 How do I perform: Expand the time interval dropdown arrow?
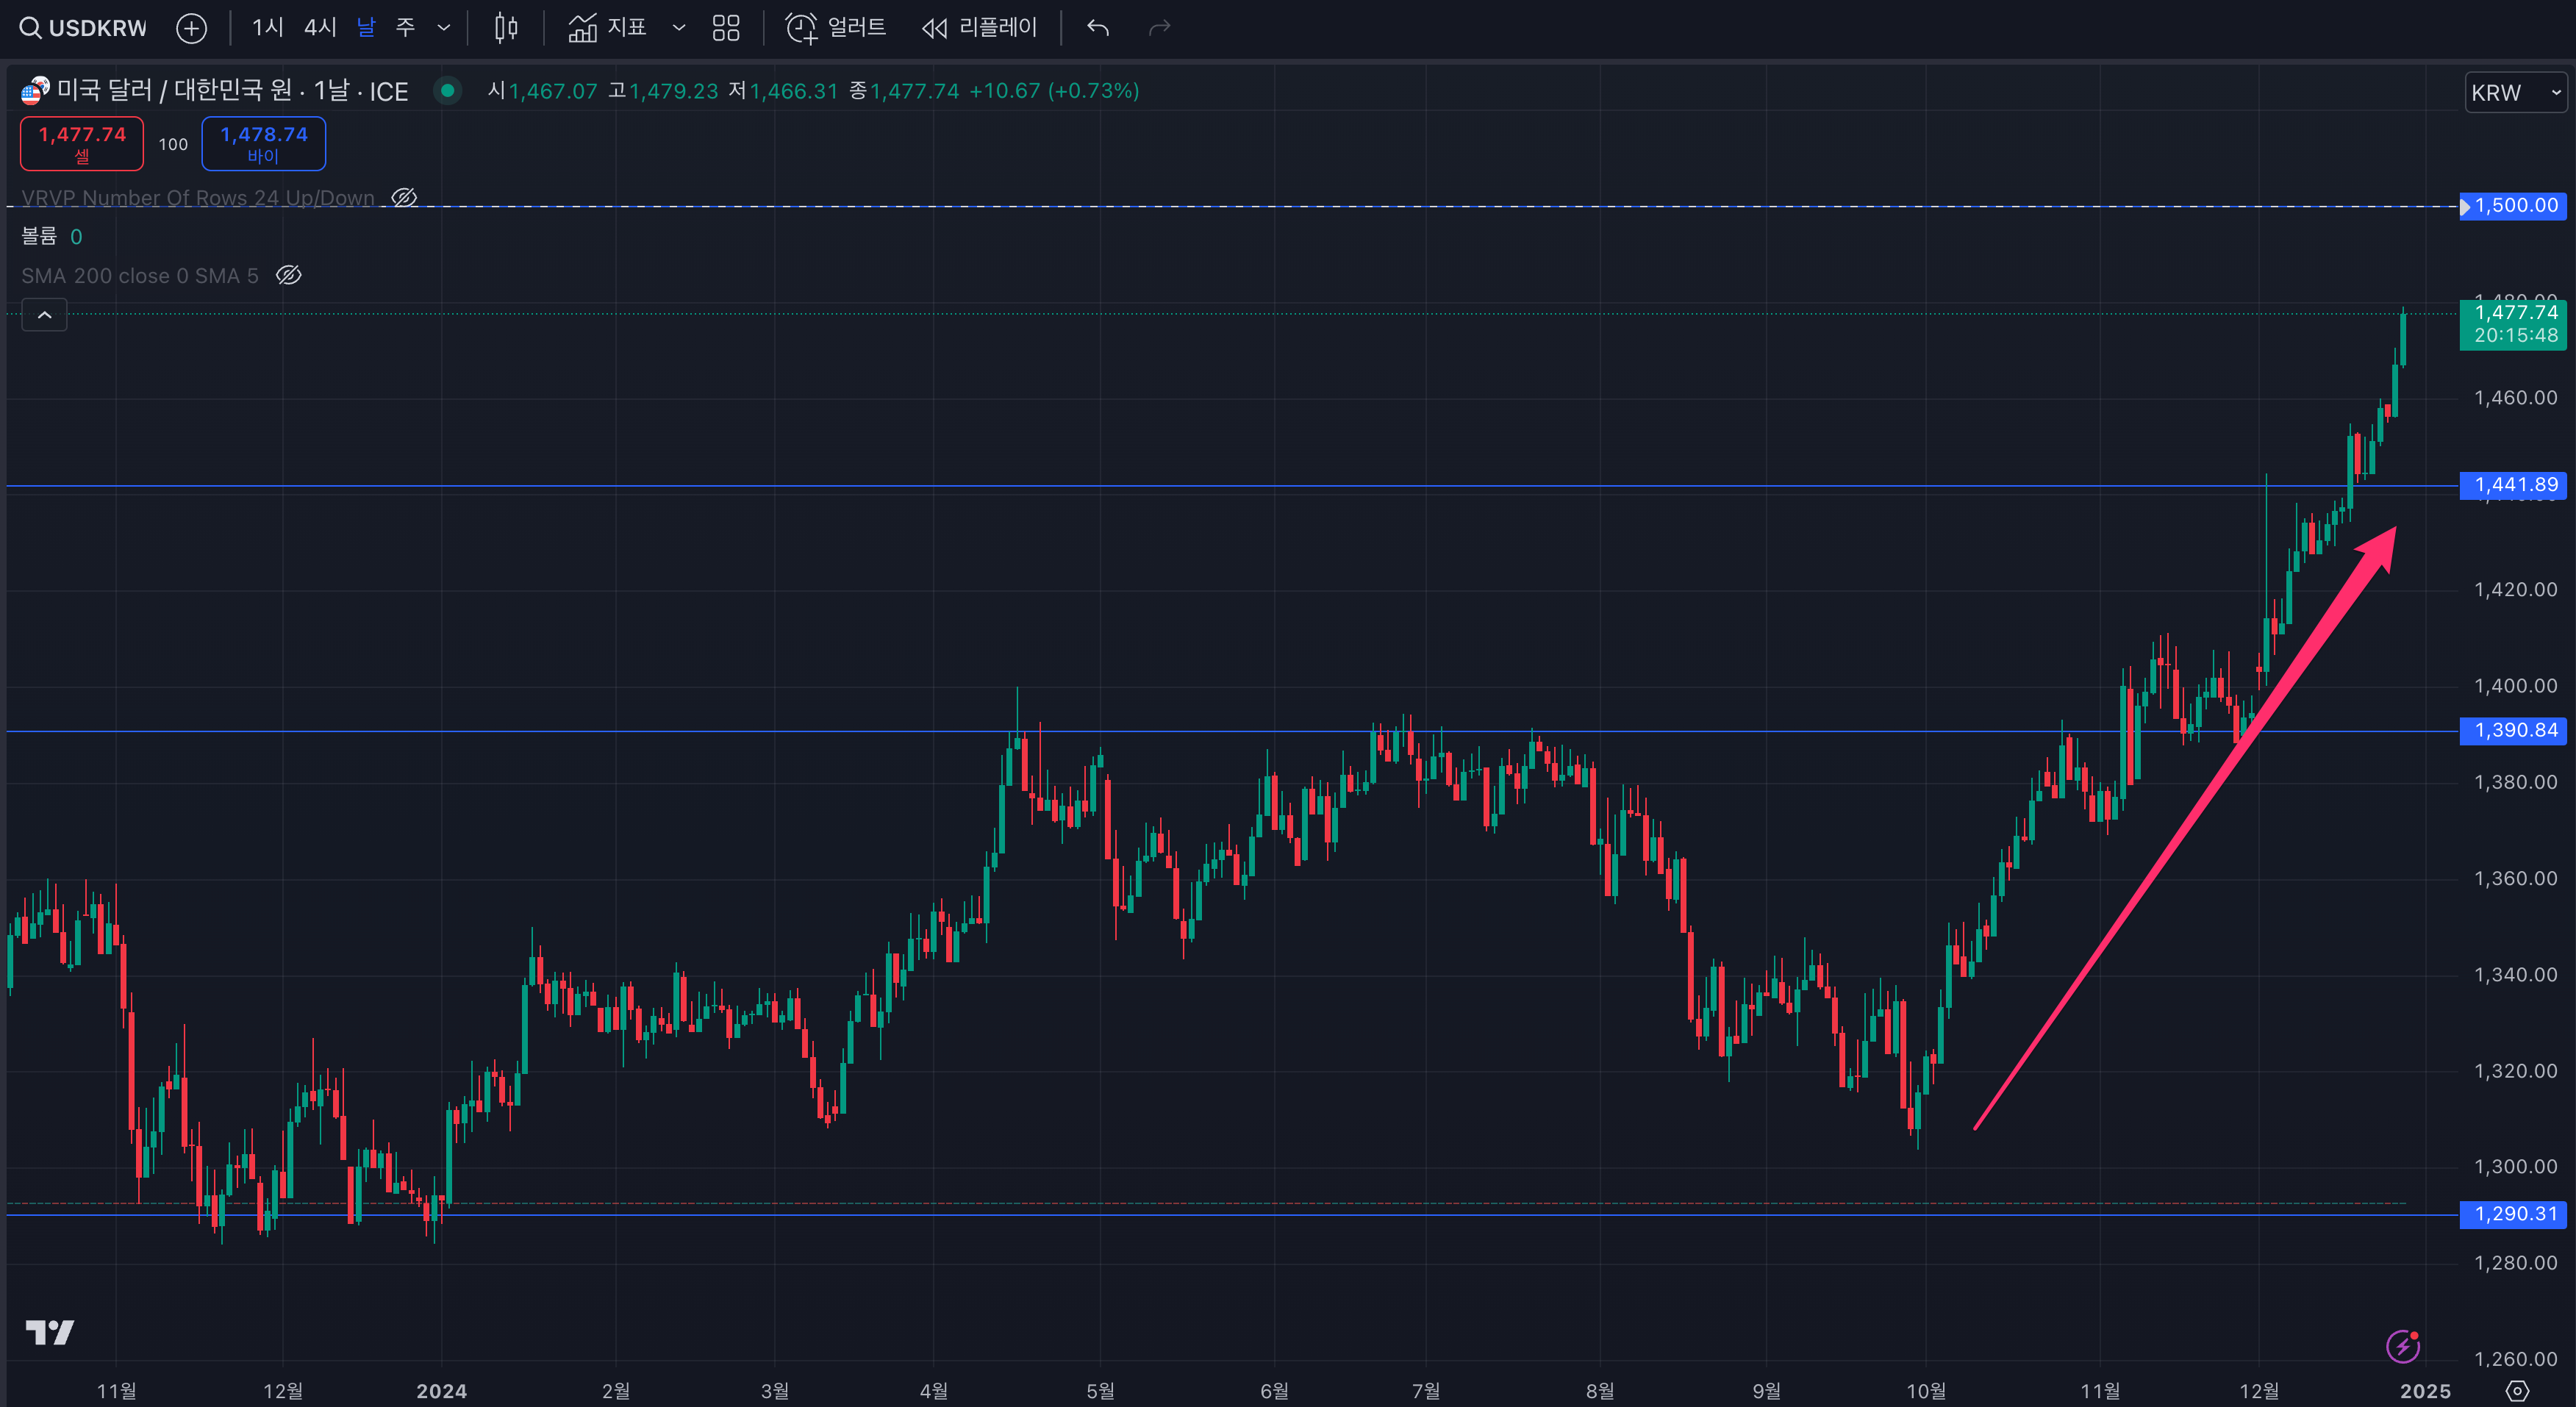tap(444, 28)
